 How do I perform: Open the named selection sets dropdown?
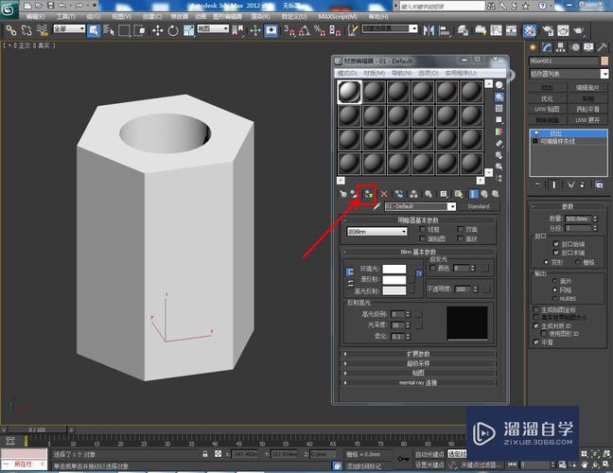pyautogui.click(x=390, y=28)
